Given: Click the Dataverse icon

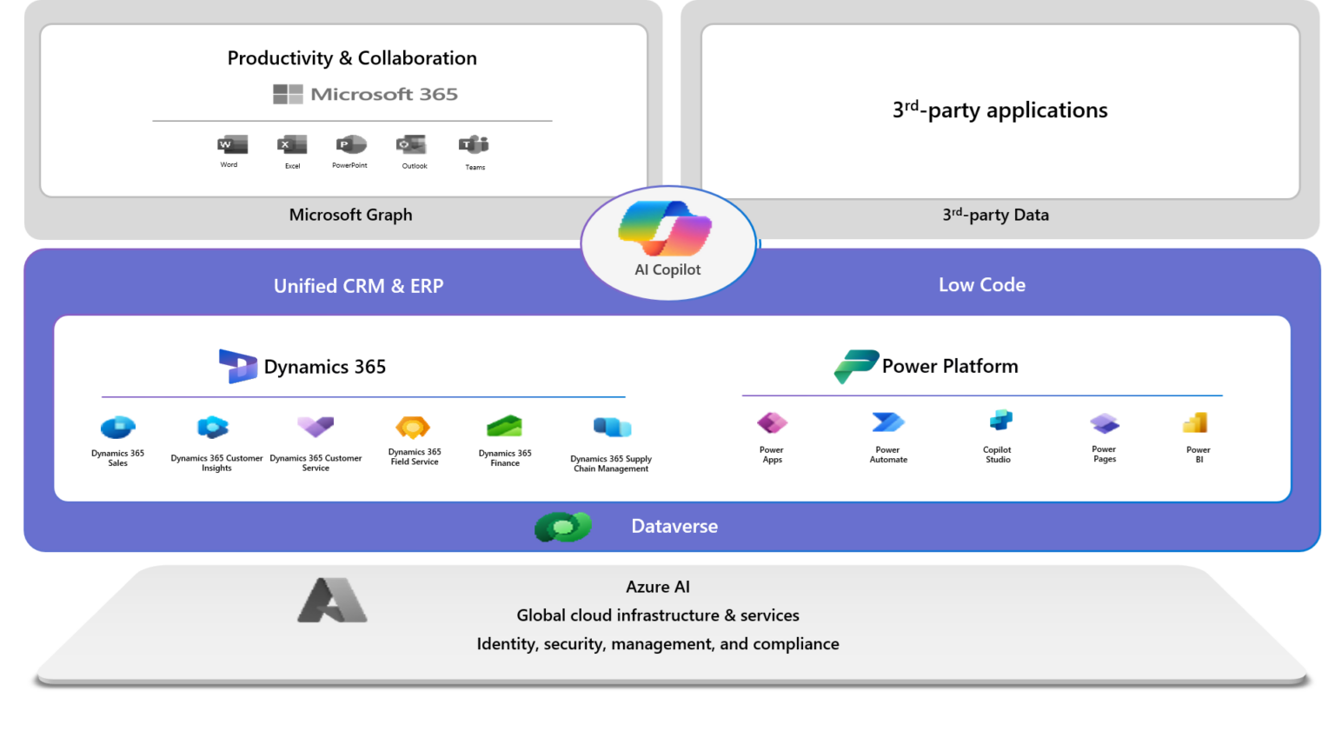Looking at the screenshot, I should coord(563,526).
